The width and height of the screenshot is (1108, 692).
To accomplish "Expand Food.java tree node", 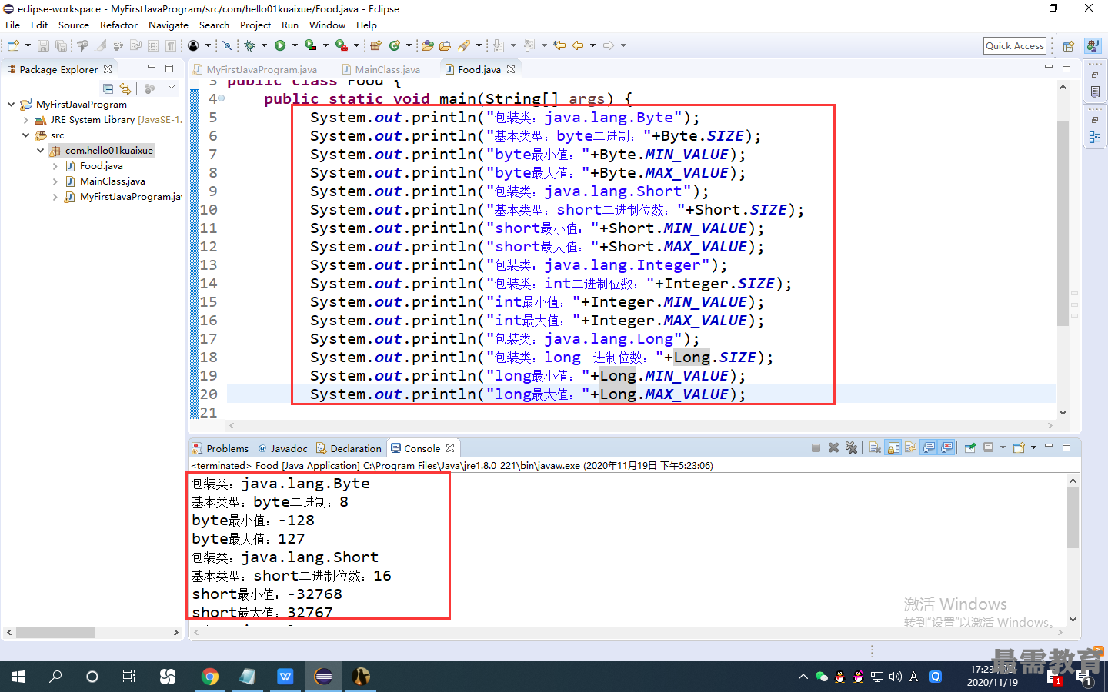I will click(x=55, y=166).
